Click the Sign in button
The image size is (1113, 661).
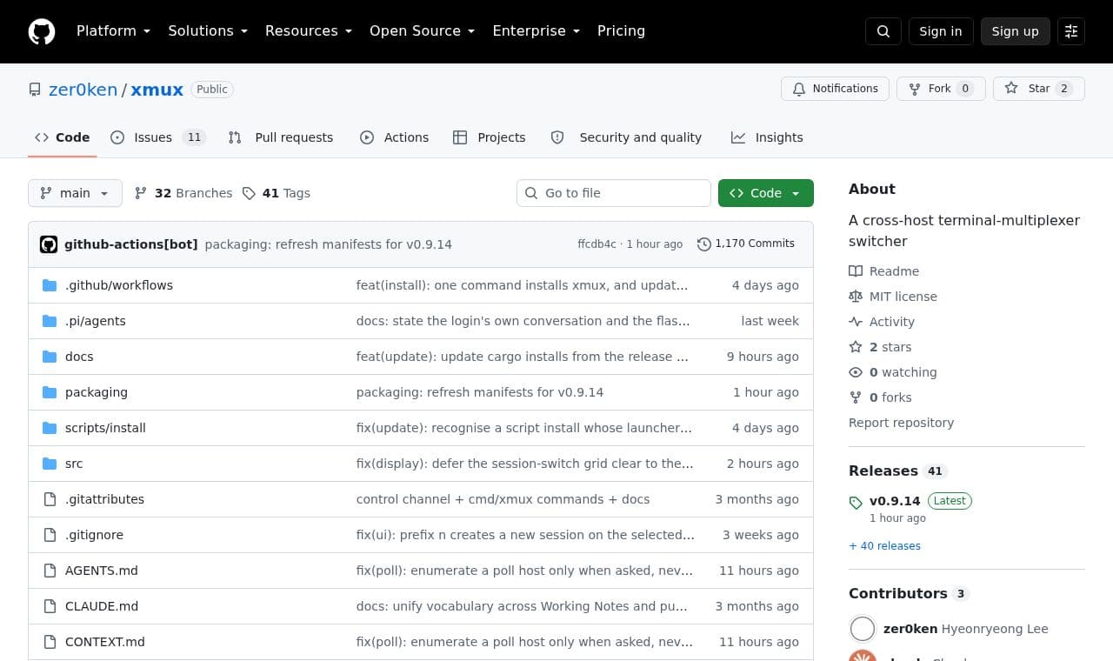click(x=941, y=31)
